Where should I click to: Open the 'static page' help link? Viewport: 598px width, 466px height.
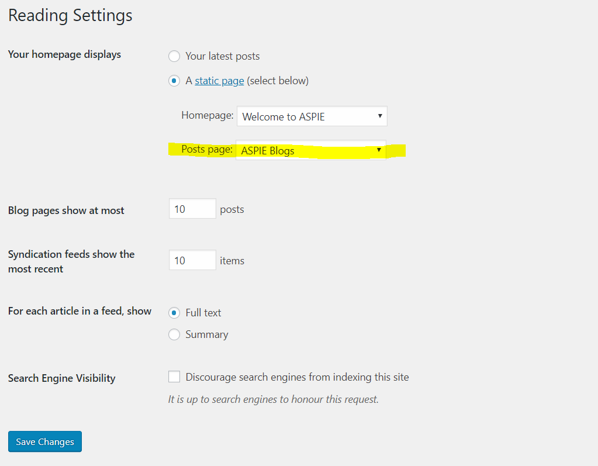click(219, 81)
